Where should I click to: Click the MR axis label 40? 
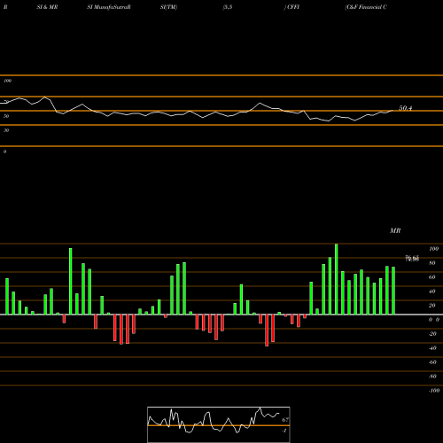point(432,291)
